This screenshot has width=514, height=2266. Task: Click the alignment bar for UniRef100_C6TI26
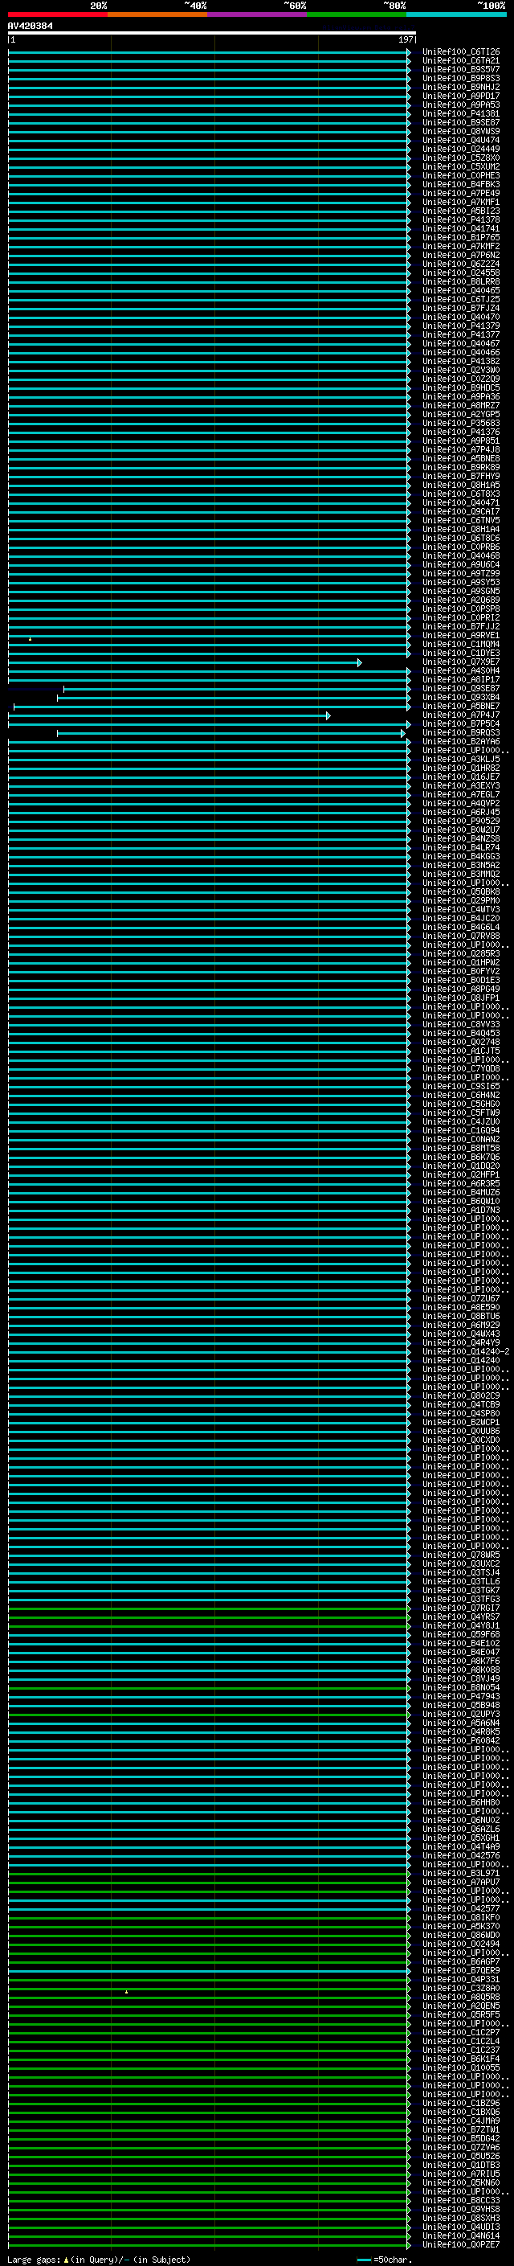point(209,52)
